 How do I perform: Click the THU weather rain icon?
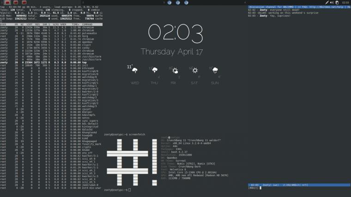(155, 70)
